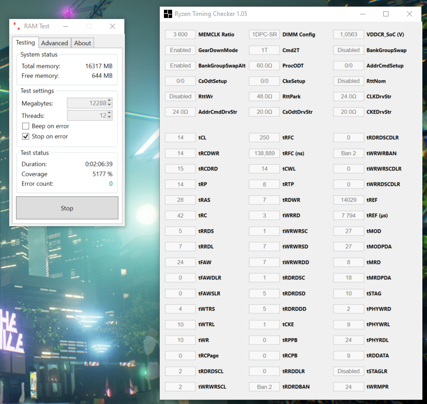
Task: Select the MEMCLK Ratio value 3 600
Action: click(180, 34)
